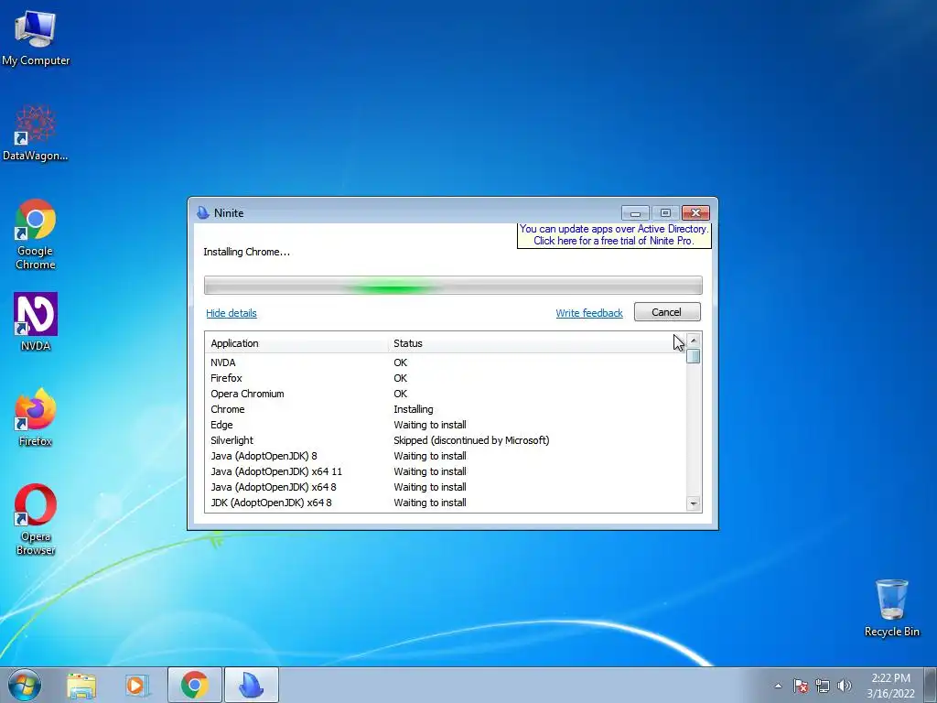Open Windows Explorer from the taskbar
This screenshot has height=703, width=937.
coord(81,686)
